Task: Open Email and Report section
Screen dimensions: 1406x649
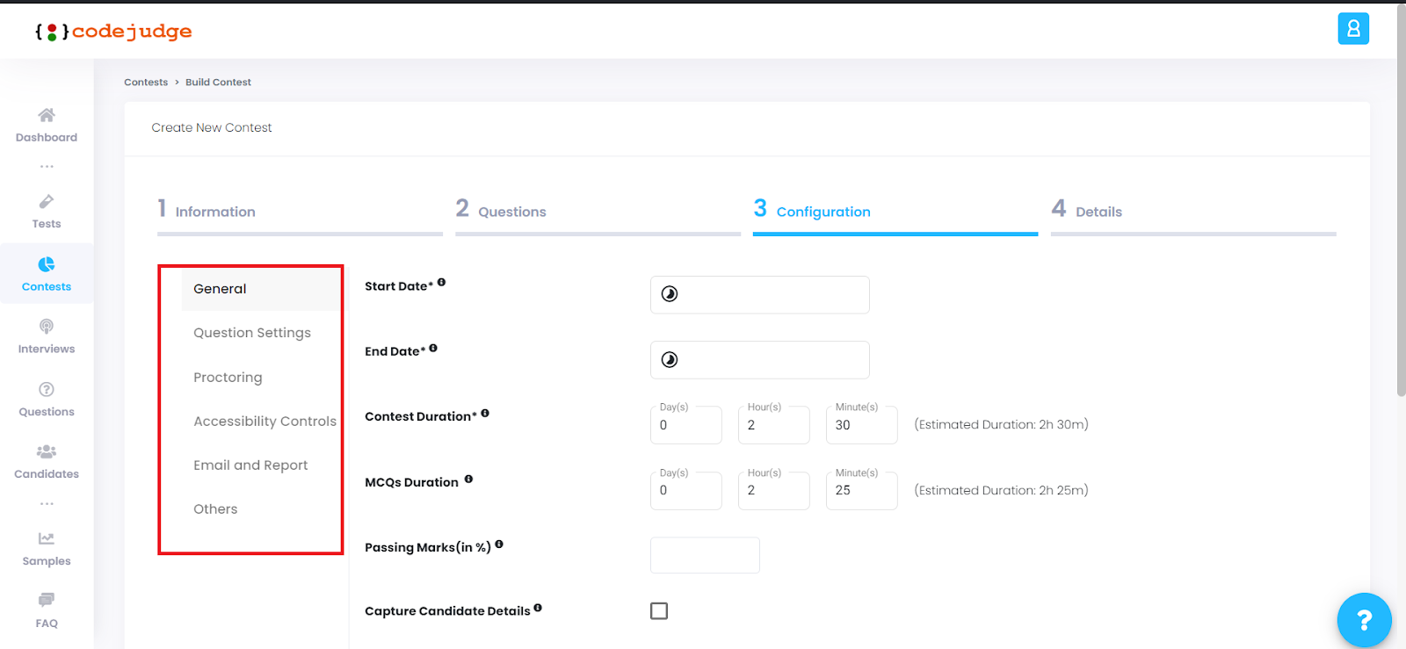Action: pos(250,465)
